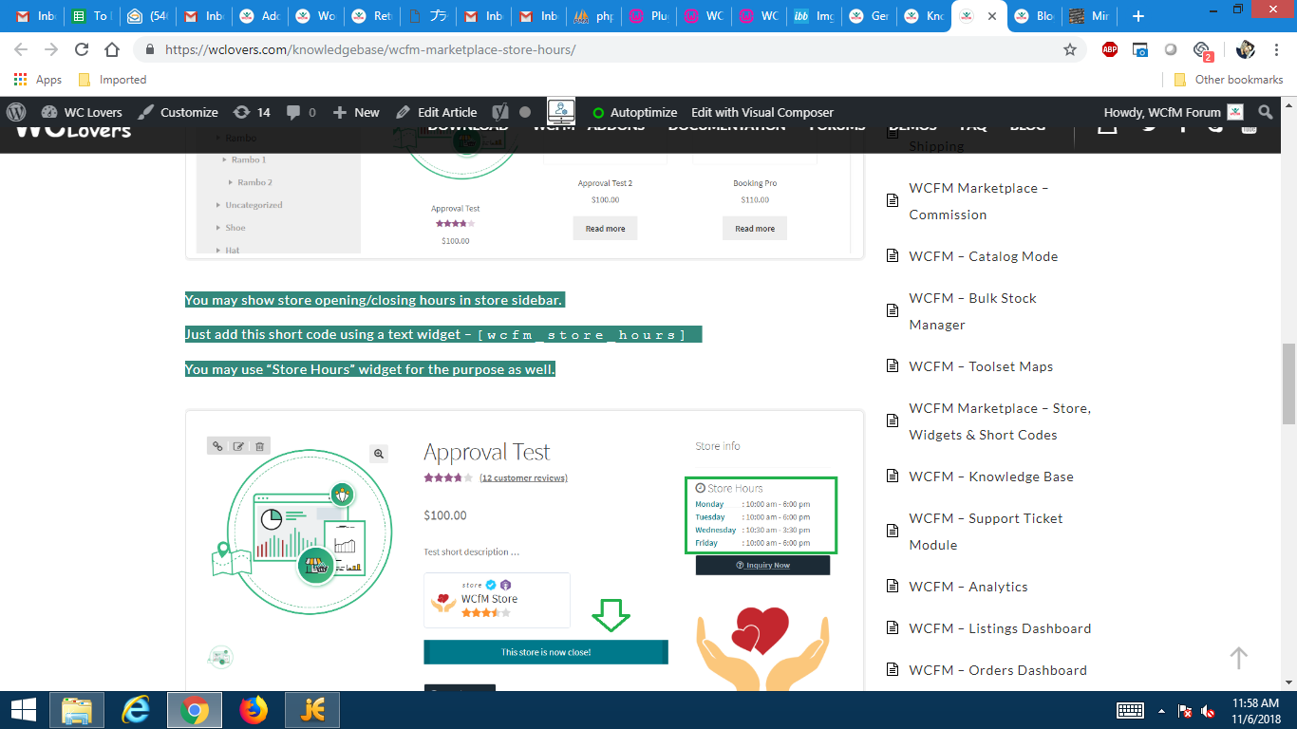Open the Chrome three-dot menu
Image resolution: width=1297 pixels, height=729 pixels.
1277,49
